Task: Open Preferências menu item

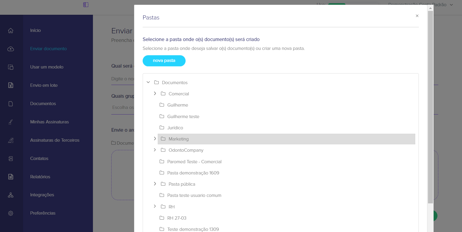Action: [x=43, y=213]
